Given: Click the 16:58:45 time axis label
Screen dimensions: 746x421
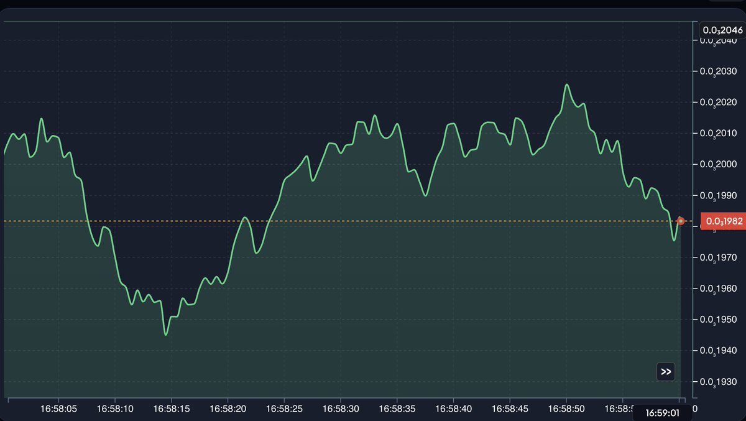Looking at the screenshot, I should [x=510, y=409].
